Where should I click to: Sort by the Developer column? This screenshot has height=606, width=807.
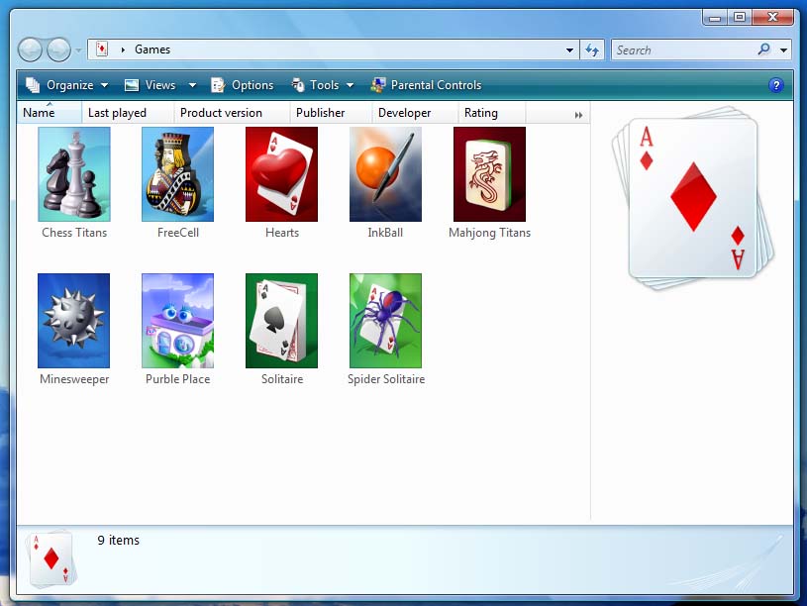coord(414,113)
